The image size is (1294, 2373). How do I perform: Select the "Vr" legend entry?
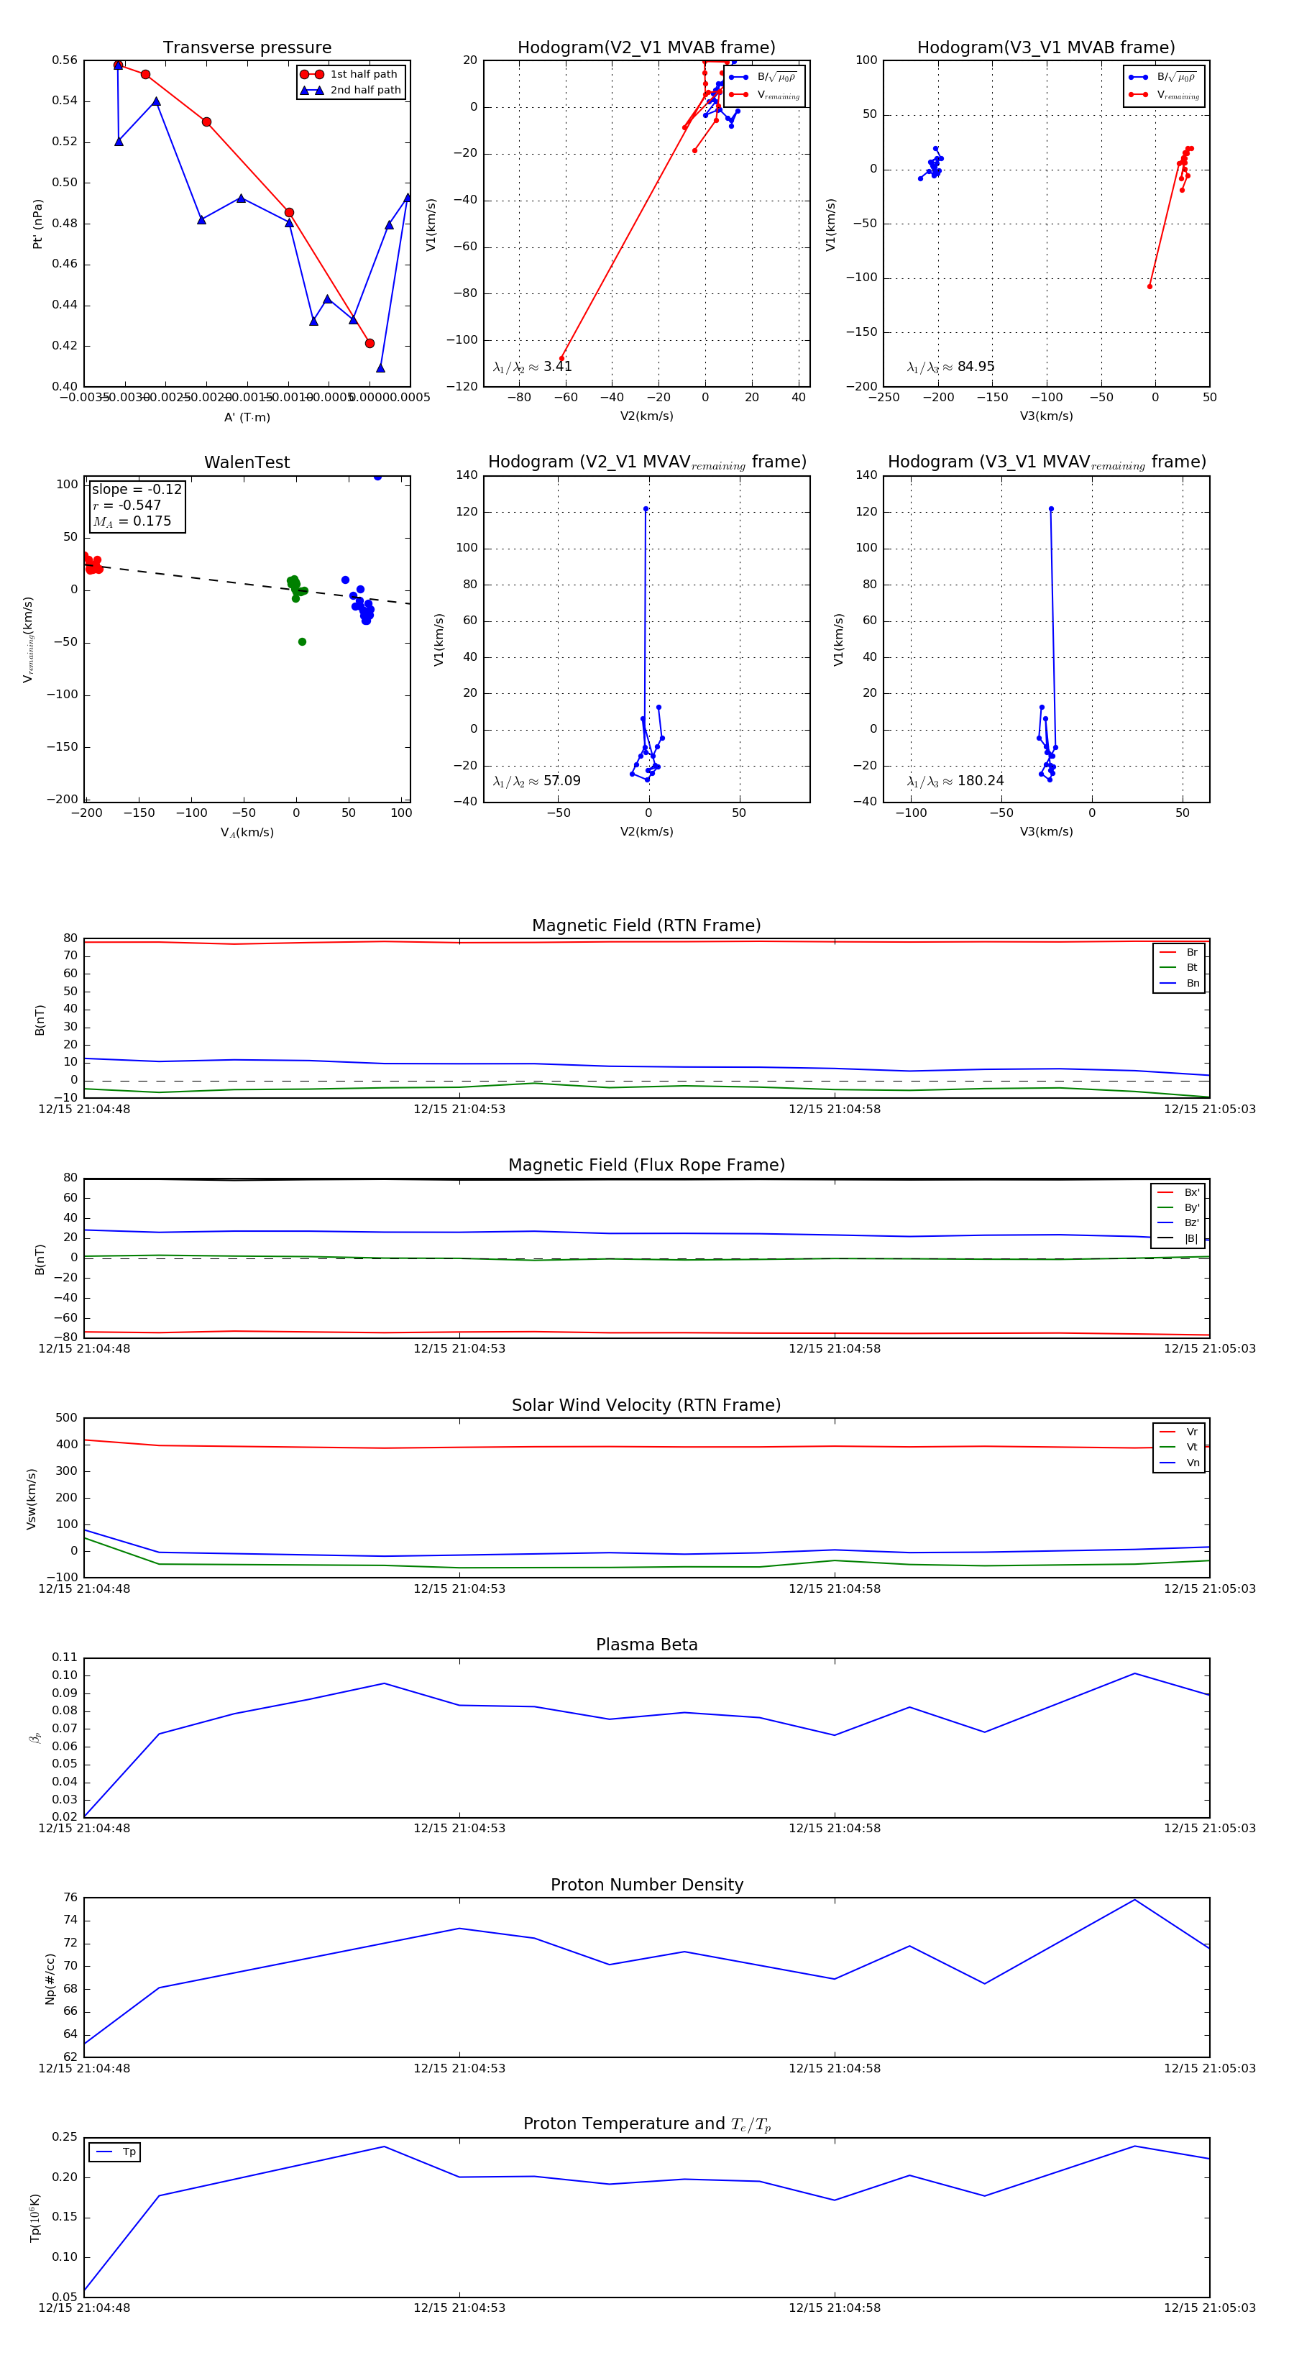tap(1179, 1432)
